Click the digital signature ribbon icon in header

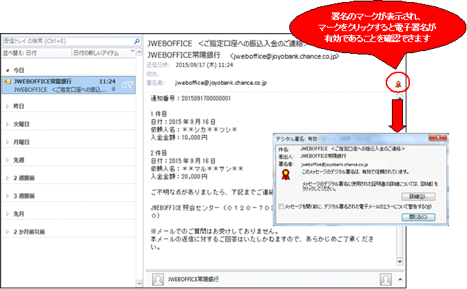[x=398, y=84]
